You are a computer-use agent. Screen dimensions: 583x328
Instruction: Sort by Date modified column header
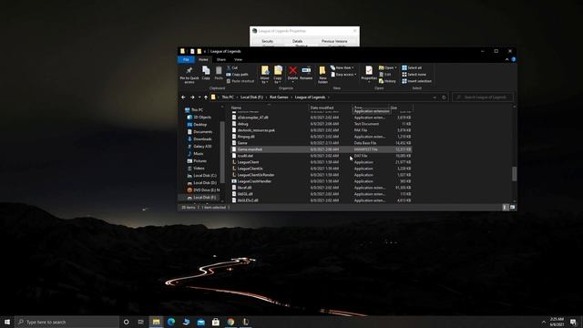(322, 108)
